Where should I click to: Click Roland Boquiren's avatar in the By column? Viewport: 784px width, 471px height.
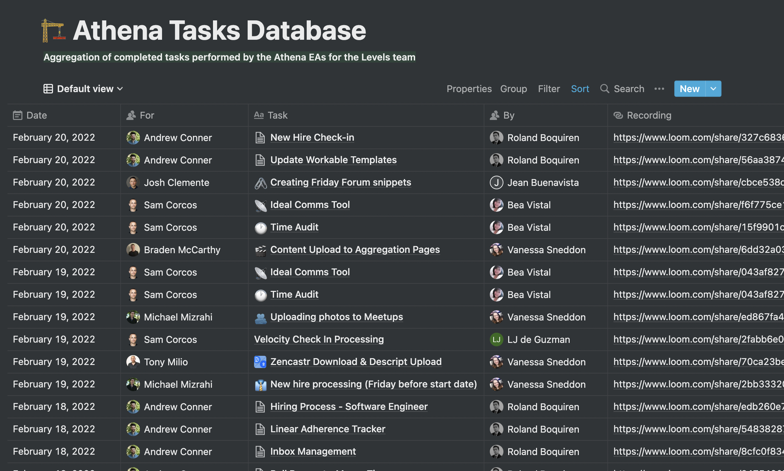(496, 137)
